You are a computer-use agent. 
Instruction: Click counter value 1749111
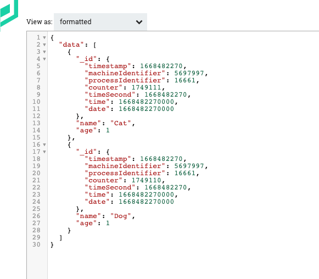coord(146,87)
